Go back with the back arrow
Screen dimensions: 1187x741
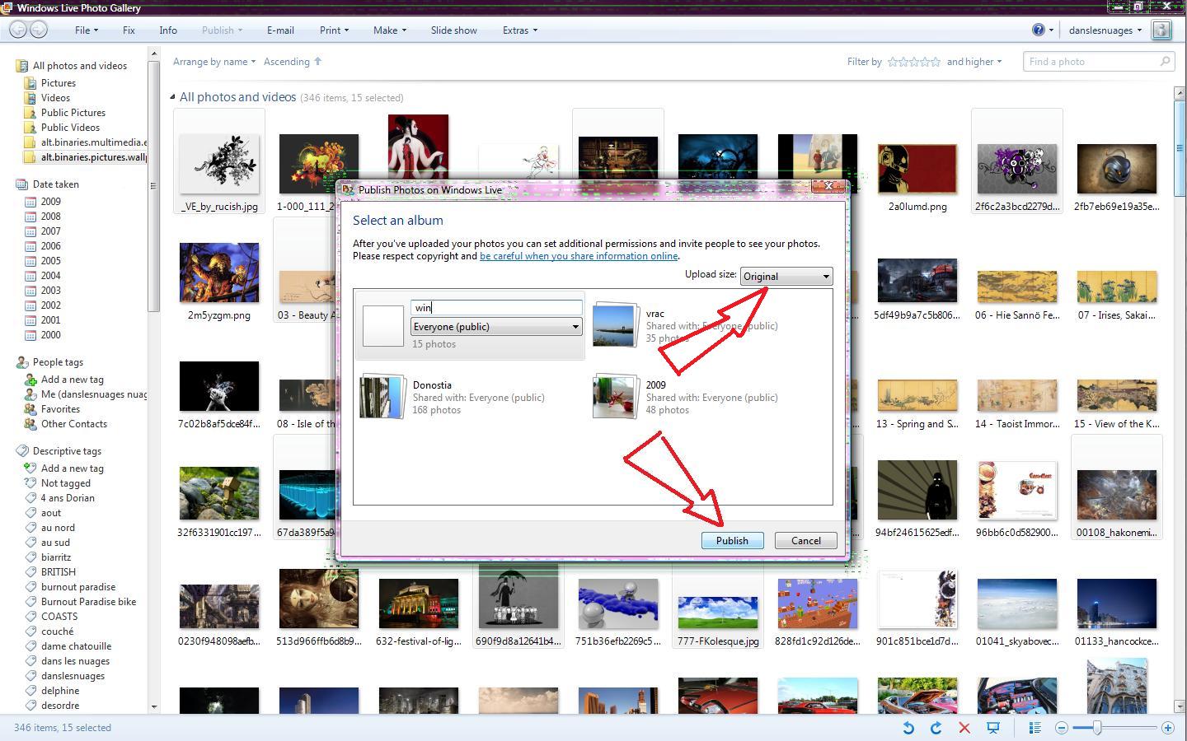pos(18,30)
